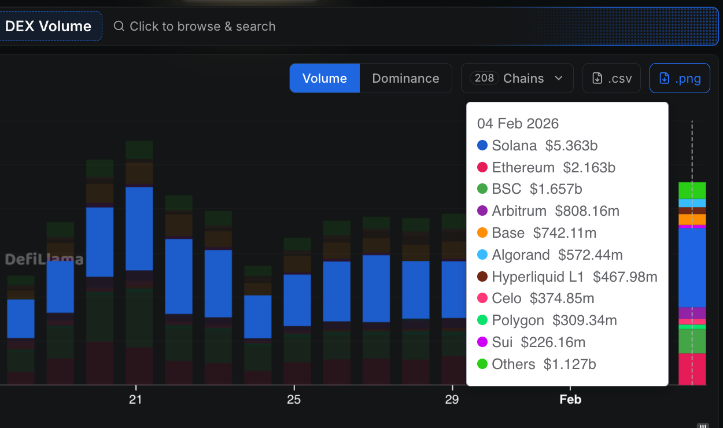The width and height of the screenshot is (723, 428).
Task: Click the Ethereum red segment of highlighted bar
Action: (692, 369)
